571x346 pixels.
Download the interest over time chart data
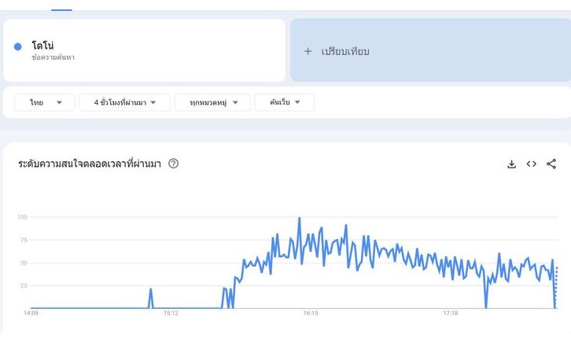pos(511,164)
